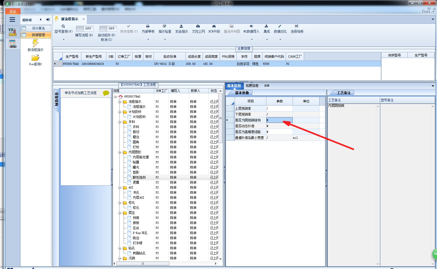
Task: Click the 型号查询(F) search icon
Action: coord(63,26)
